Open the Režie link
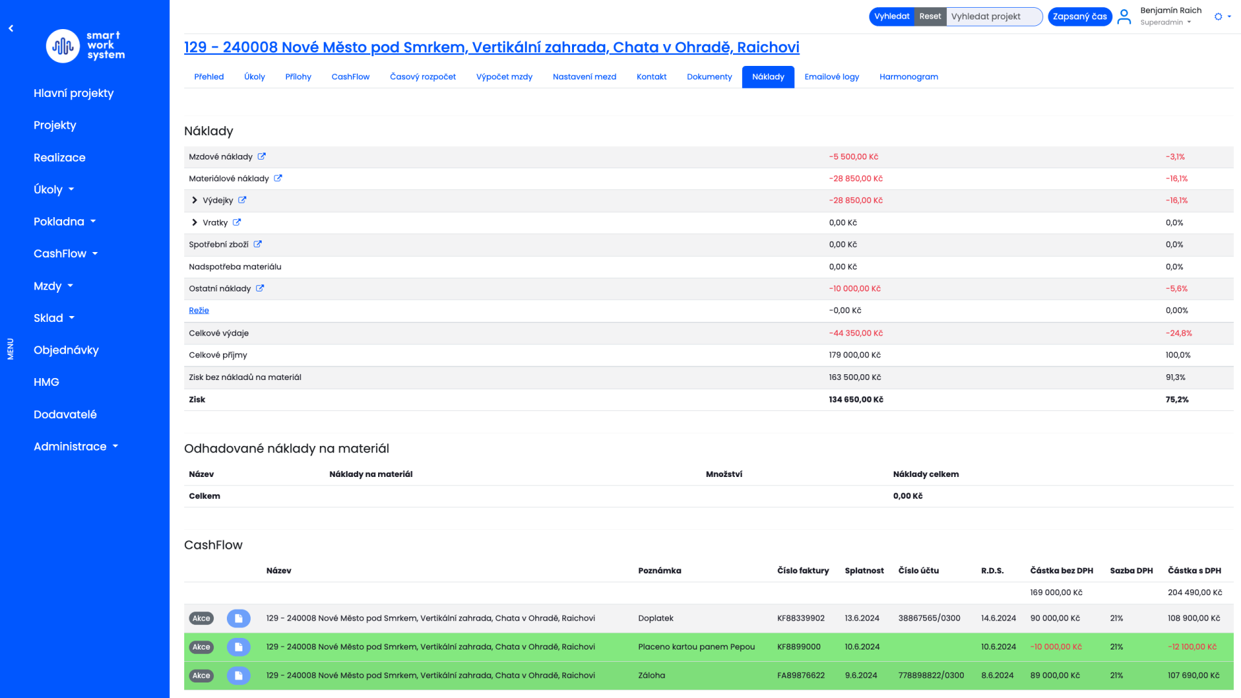1241x698 pixels. (x=198, y=310)
